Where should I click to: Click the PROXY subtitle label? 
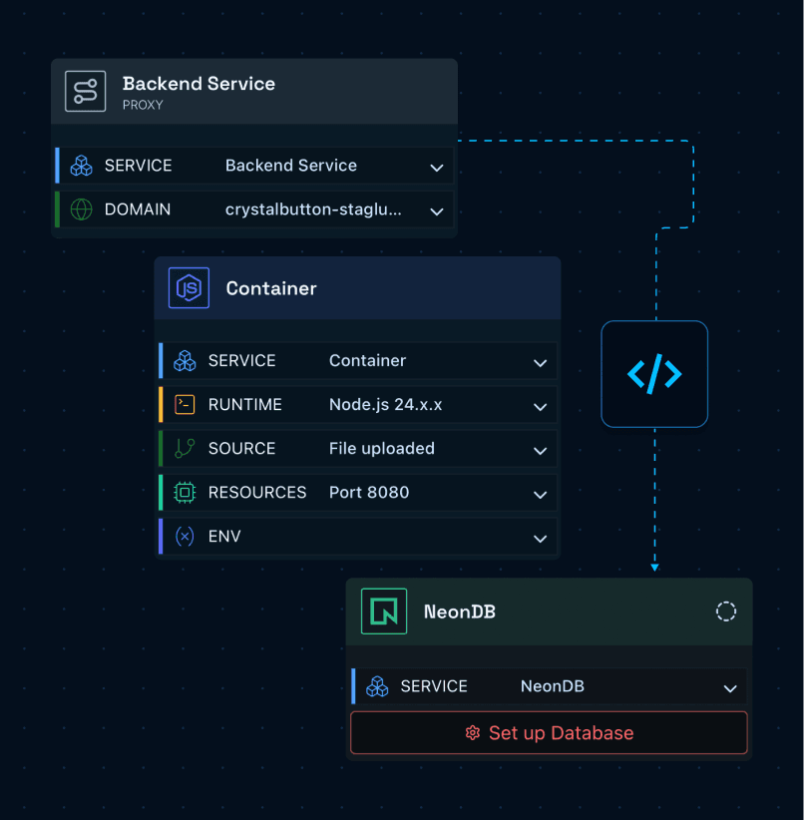click(x=143, y=105)
